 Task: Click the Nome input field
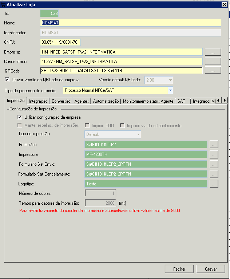(131, 23)
